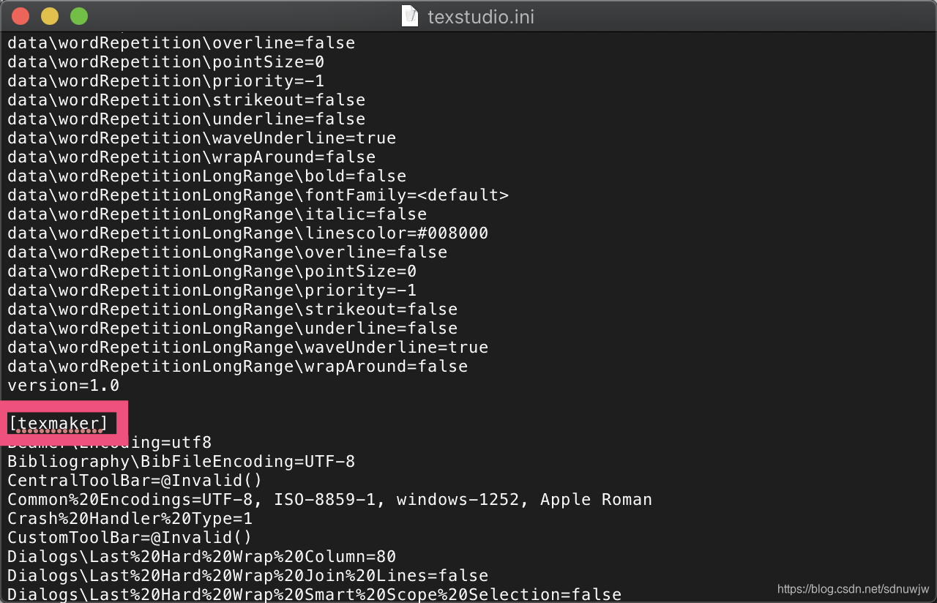This screenshot has height=603, width=937.
Task: Click line data\wordRepetition\overline=false
Action: pos(181,43)
